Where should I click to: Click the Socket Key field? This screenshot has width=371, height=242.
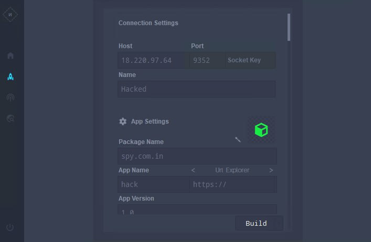click(250, 60)
